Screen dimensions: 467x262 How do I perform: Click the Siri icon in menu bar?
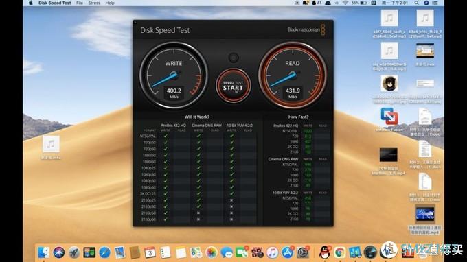pos(426,3)
